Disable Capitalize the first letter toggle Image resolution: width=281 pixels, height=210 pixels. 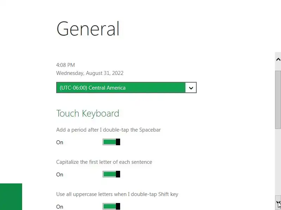click(x=111, y=174)
